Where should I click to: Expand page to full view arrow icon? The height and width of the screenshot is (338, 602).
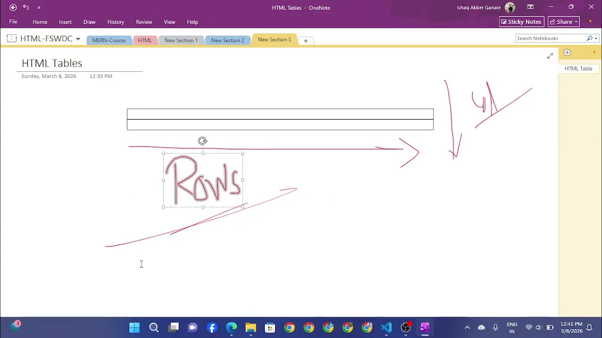(x=550, y=56)
